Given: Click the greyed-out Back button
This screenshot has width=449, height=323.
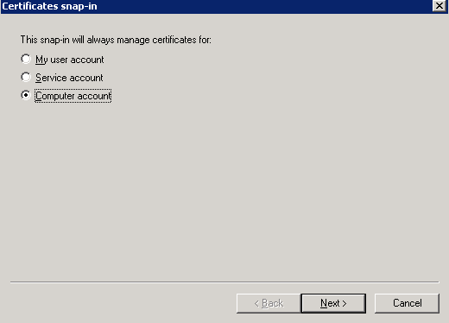Looking at the screenshot, I should (269, 303).
